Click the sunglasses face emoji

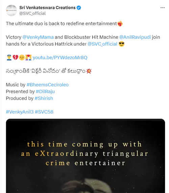121,44
